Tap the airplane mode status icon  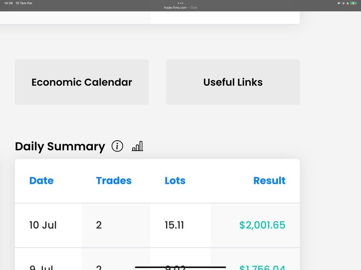[339, 3]
